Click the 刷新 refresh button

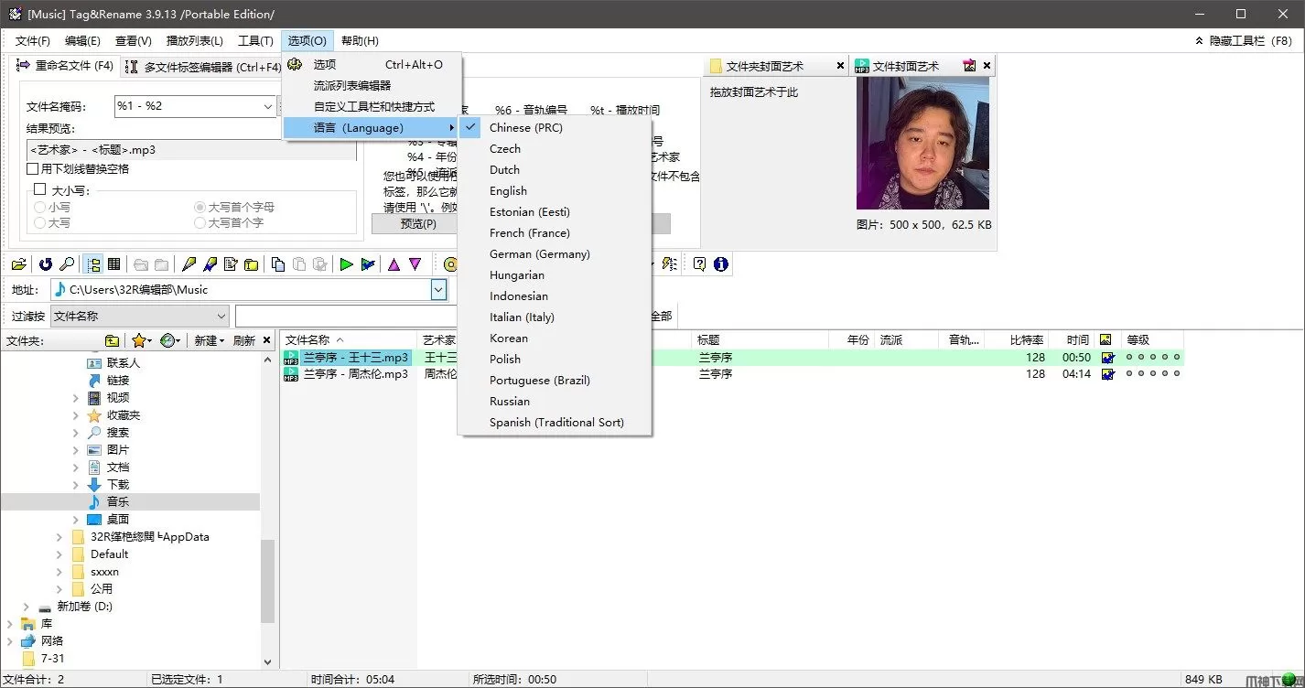pyautogui.click(x=244, y=340)
